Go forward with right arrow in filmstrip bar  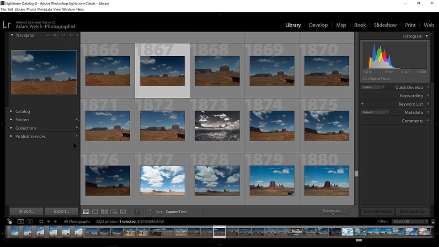55,221
